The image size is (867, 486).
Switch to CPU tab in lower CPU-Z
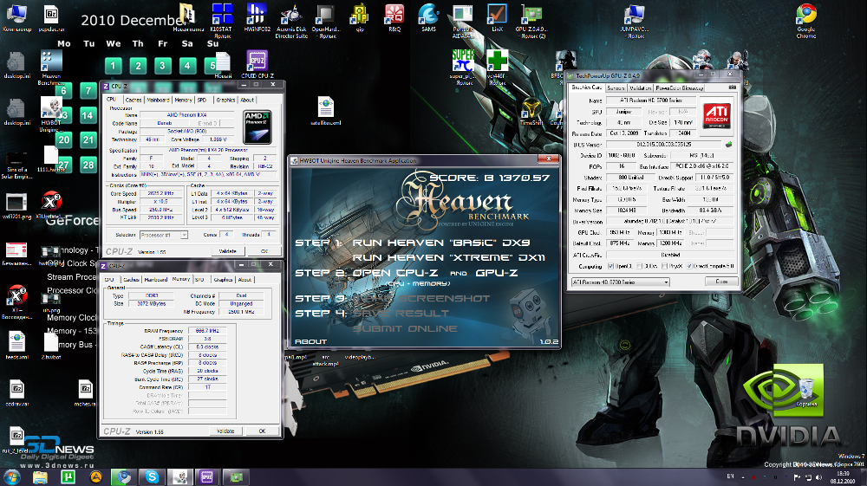pos(109,280)
